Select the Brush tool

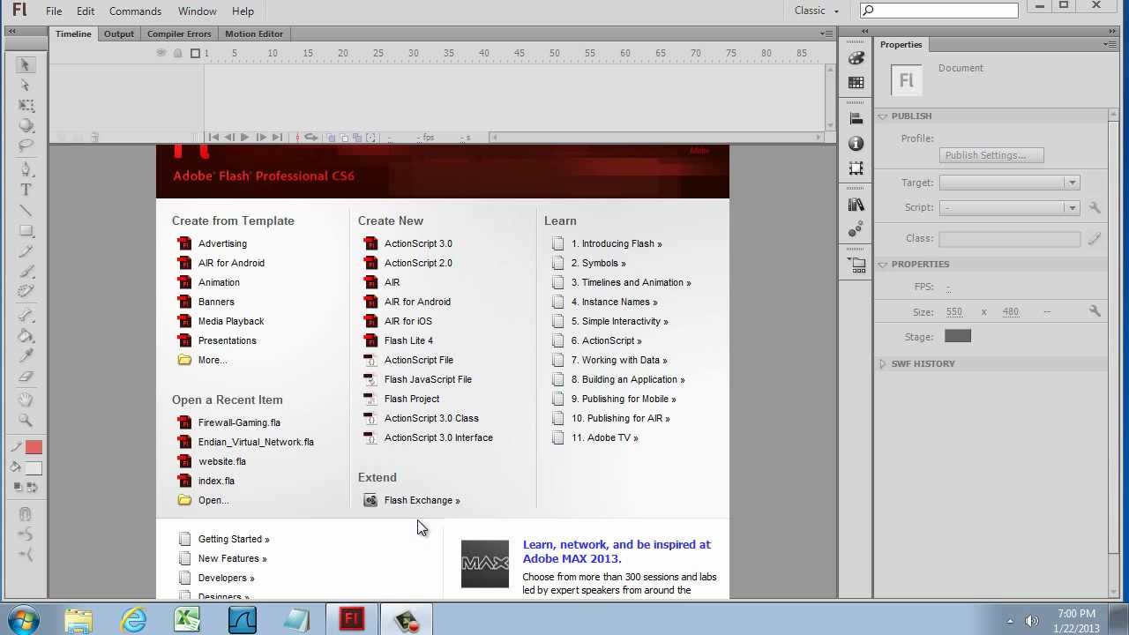26,272
